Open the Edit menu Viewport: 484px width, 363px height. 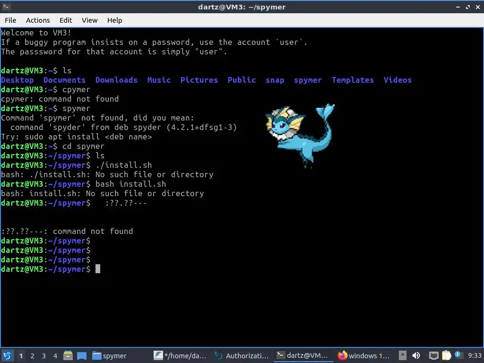pyautogui.click(x=65, y=20)
